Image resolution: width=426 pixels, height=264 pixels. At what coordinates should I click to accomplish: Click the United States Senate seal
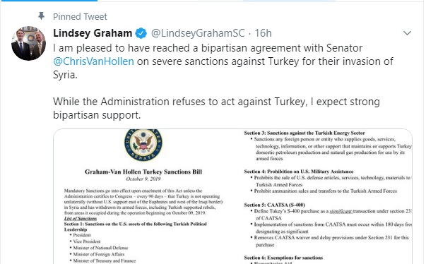point(143,145)
